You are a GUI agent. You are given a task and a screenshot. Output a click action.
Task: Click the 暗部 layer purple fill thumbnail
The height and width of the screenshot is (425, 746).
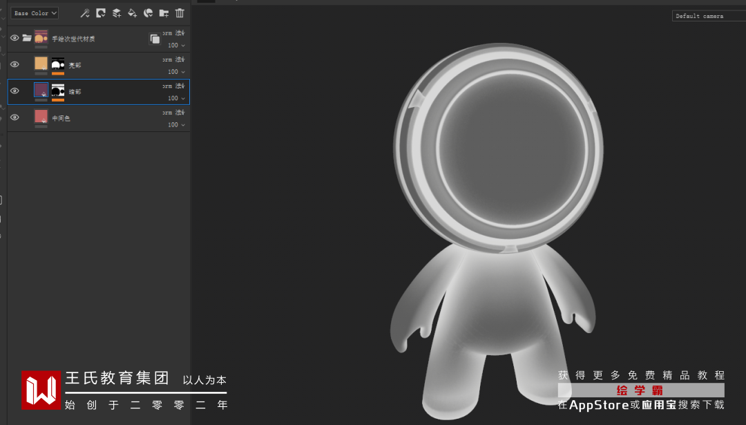click(x=41, y=90)
